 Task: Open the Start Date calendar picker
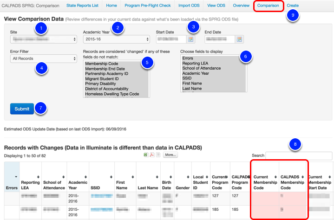click(x=190, y=39)
